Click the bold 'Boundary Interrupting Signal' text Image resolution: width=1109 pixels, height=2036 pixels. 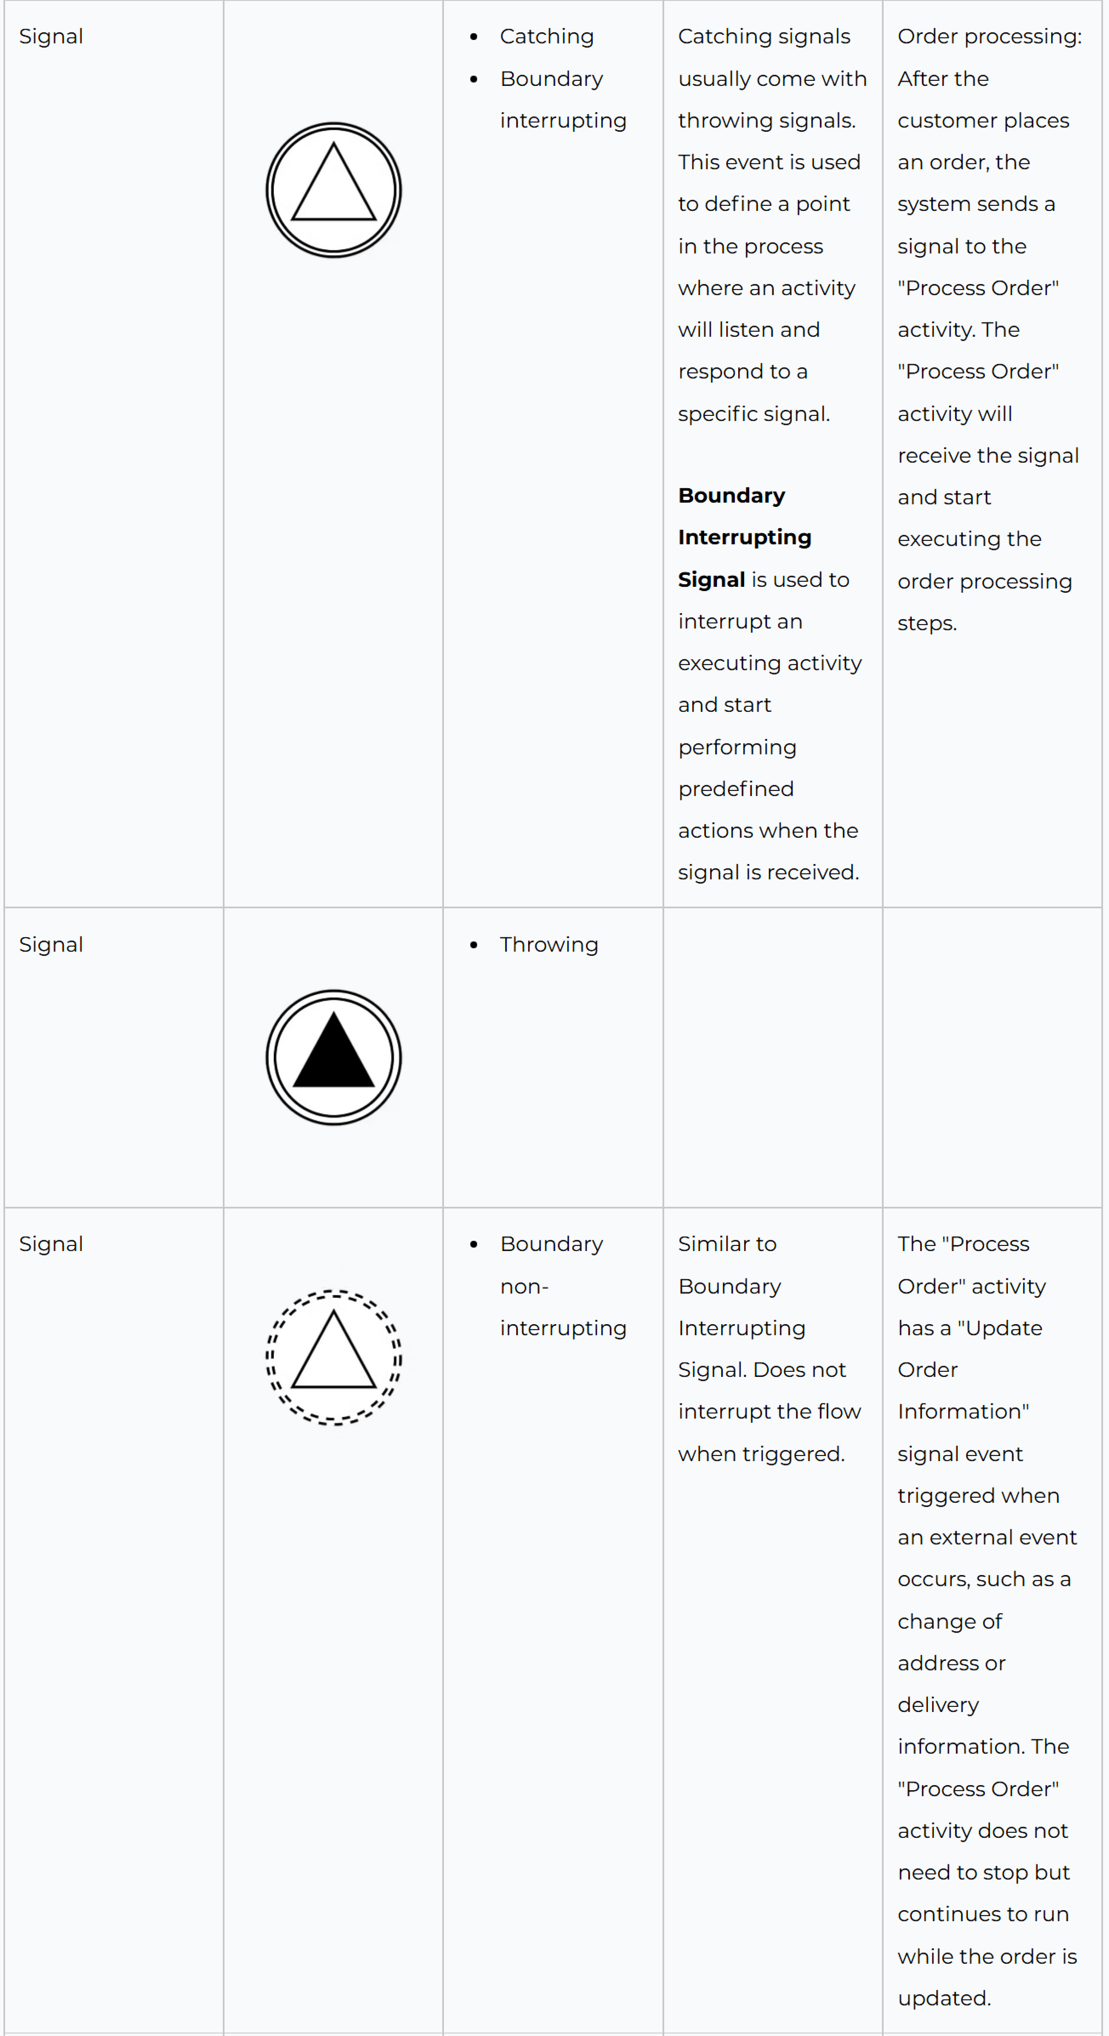tap(745, 537)
